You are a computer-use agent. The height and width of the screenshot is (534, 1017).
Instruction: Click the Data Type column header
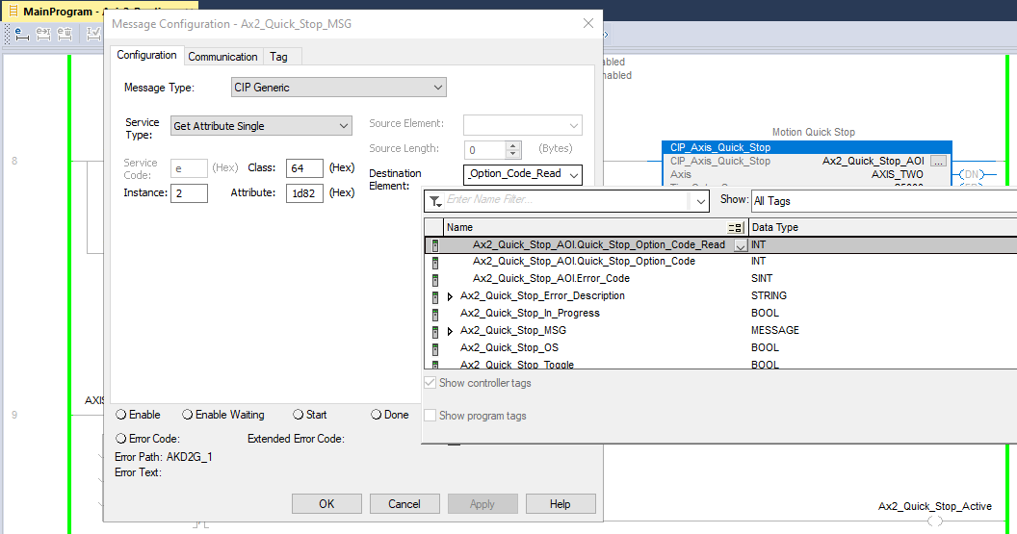click(x=883, y=227)
